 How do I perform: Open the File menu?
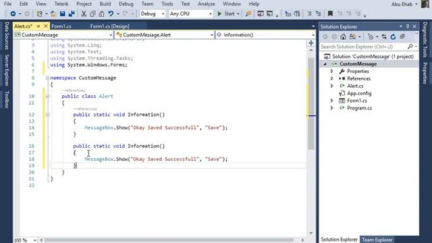click(x=7, y=4)
